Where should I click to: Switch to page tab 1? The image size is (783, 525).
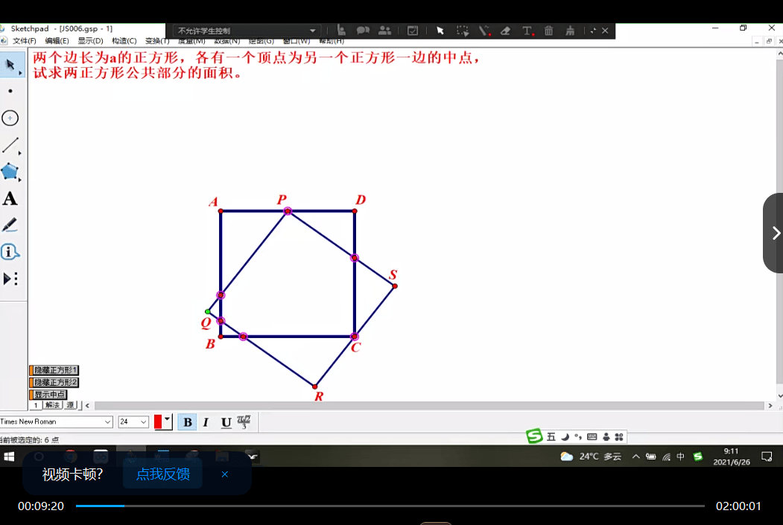[x=36, y=405]
